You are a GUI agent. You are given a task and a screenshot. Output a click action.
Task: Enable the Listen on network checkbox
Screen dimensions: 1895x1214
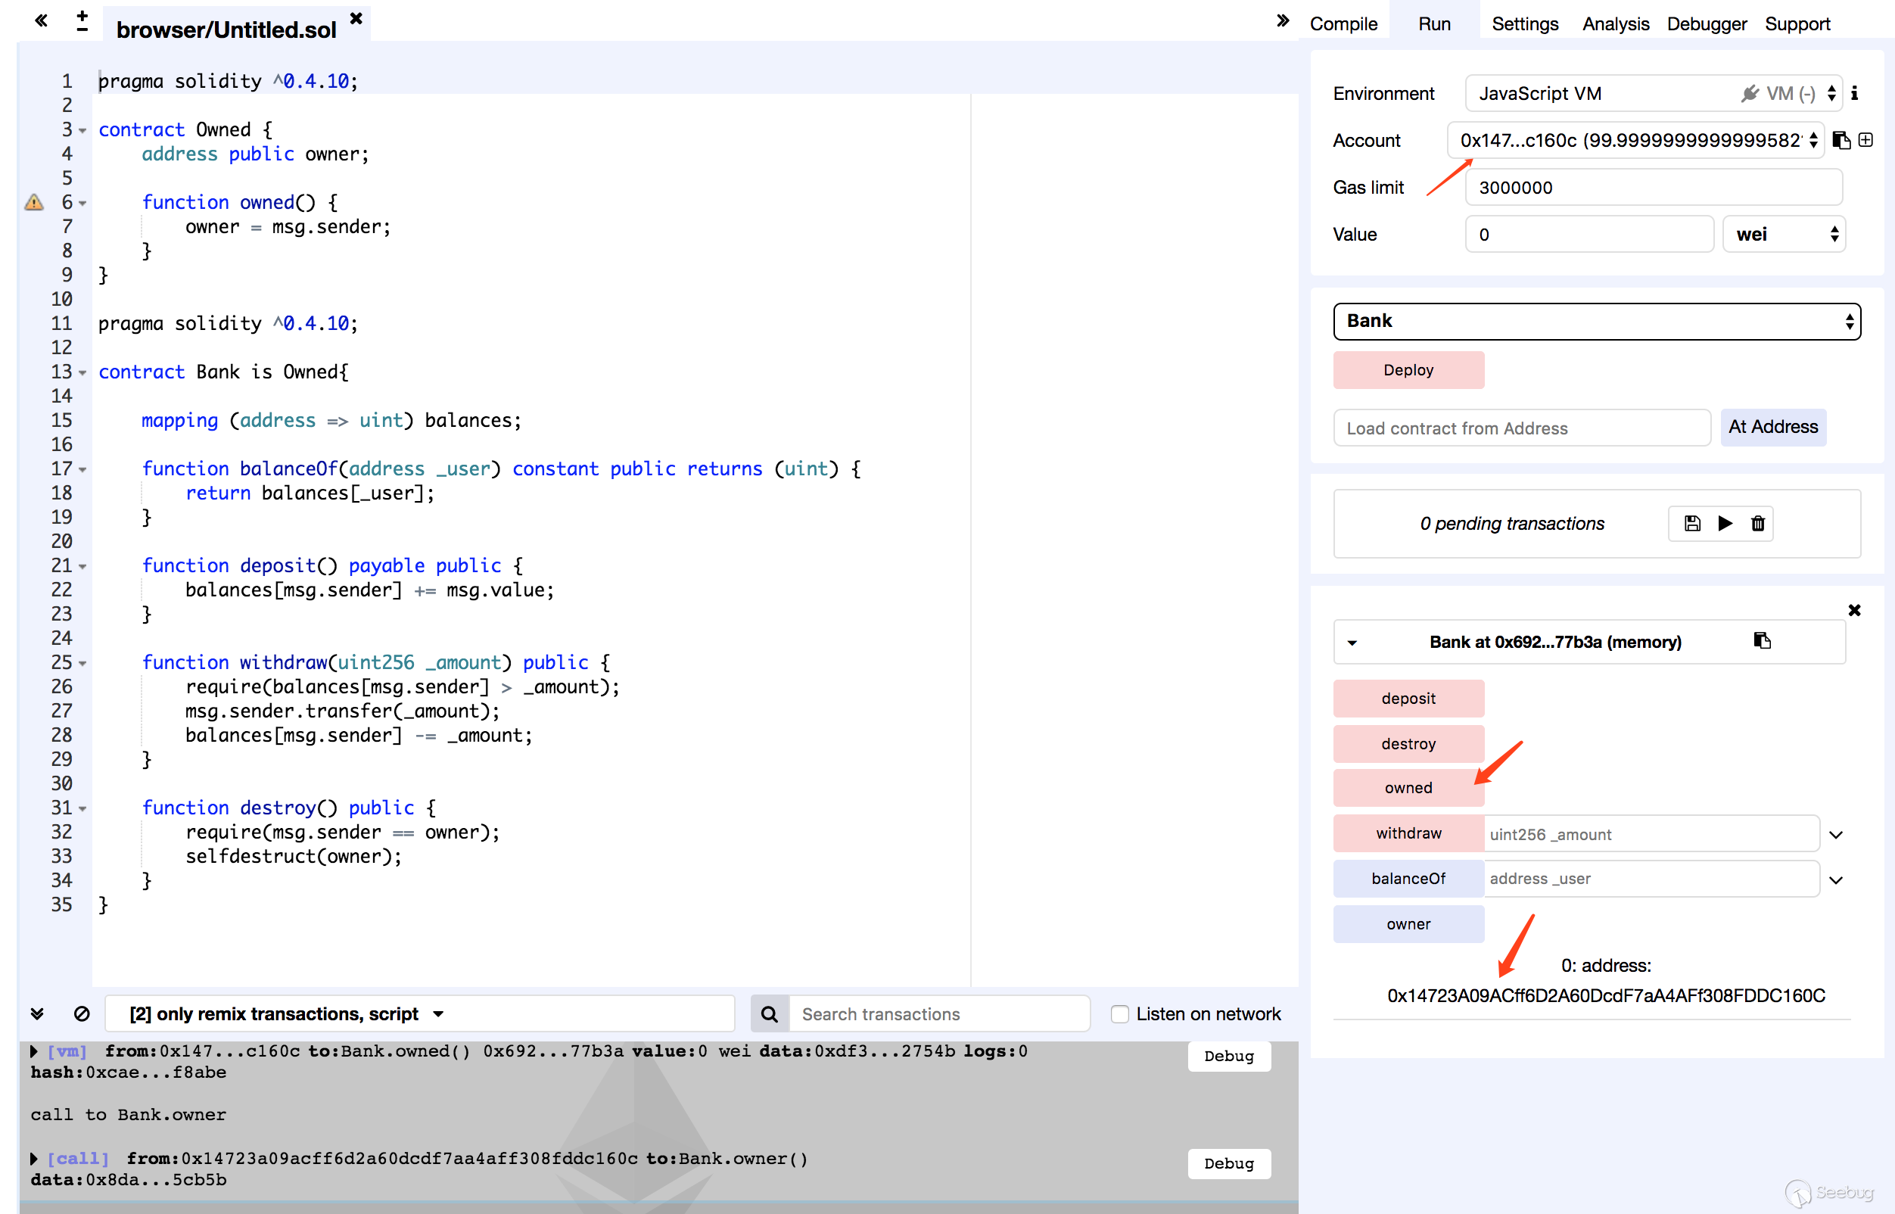1119,1013
